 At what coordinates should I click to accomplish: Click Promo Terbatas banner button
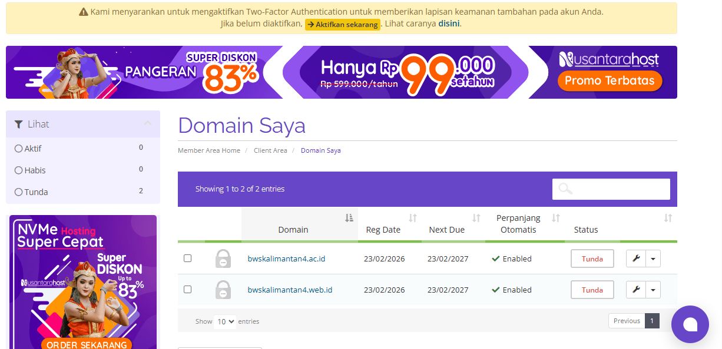(610, 81)
